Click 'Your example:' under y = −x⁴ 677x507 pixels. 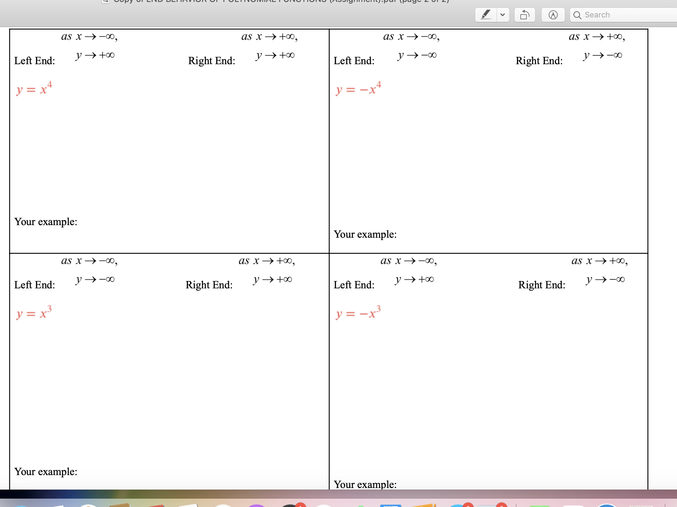365,234
